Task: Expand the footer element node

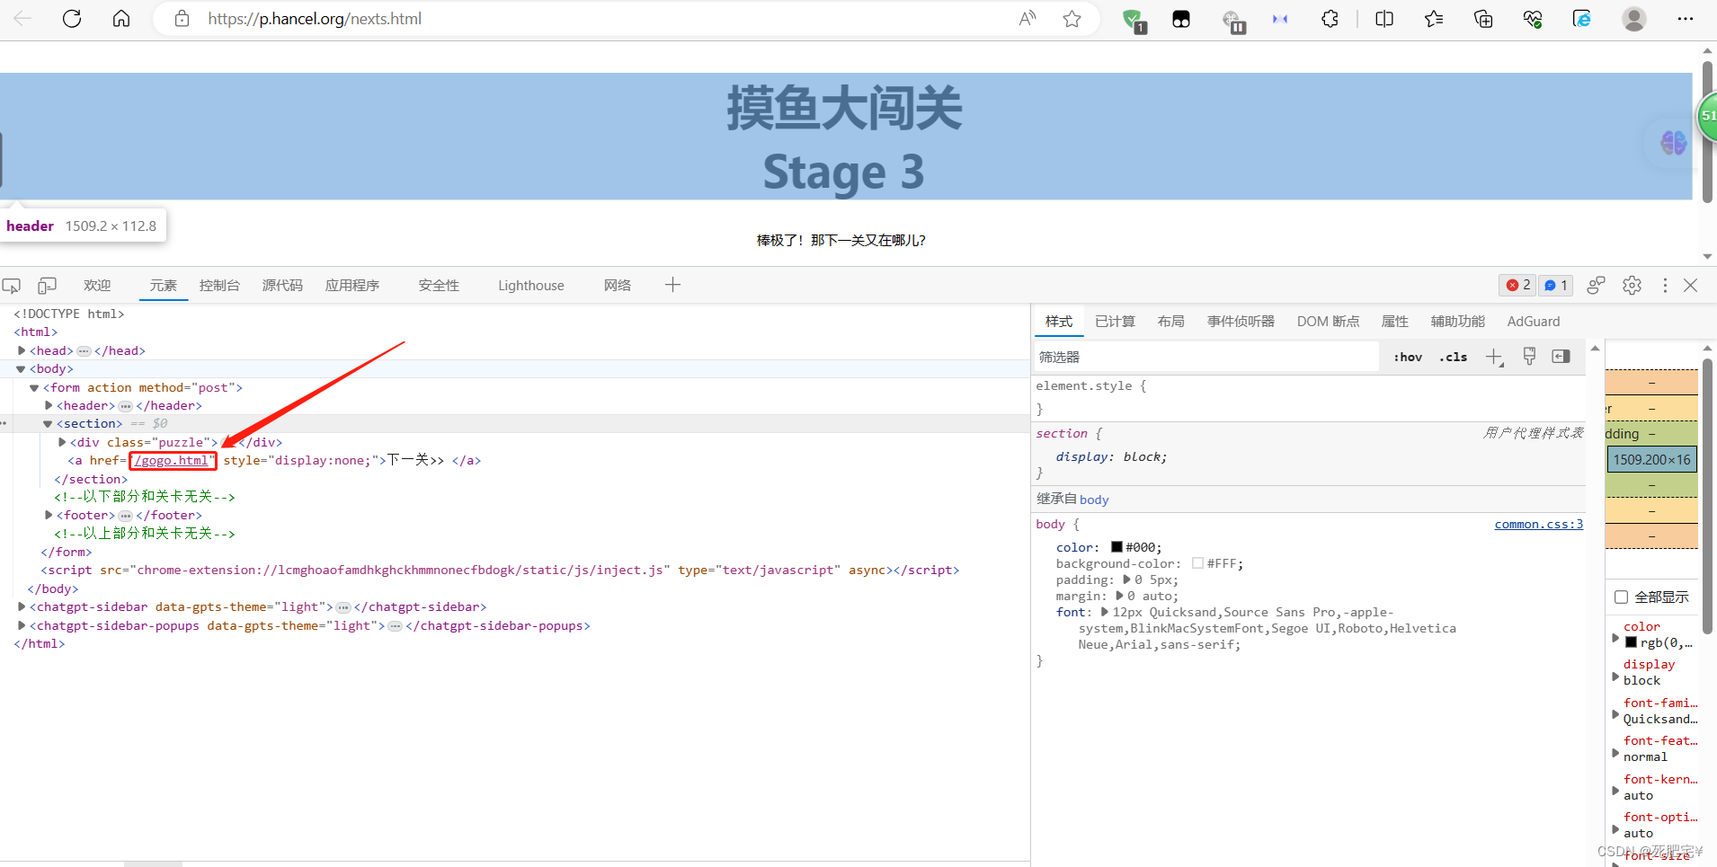Action: pos(49,515)
